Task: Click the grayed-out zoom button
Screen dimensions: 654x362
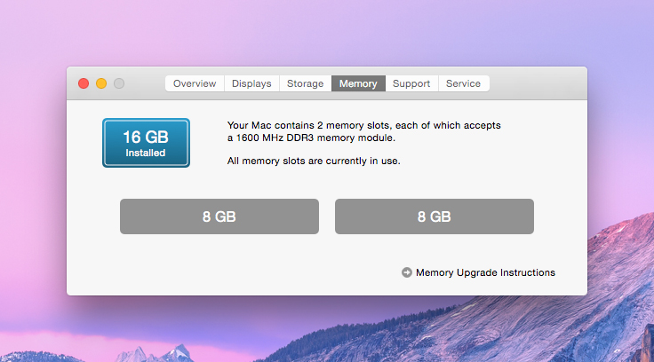Action: coord(119,83)
